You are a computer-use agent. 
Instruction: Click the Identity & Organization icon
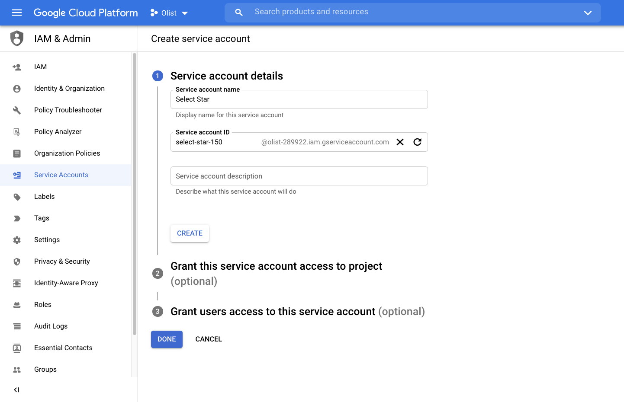tap(17, 89)
